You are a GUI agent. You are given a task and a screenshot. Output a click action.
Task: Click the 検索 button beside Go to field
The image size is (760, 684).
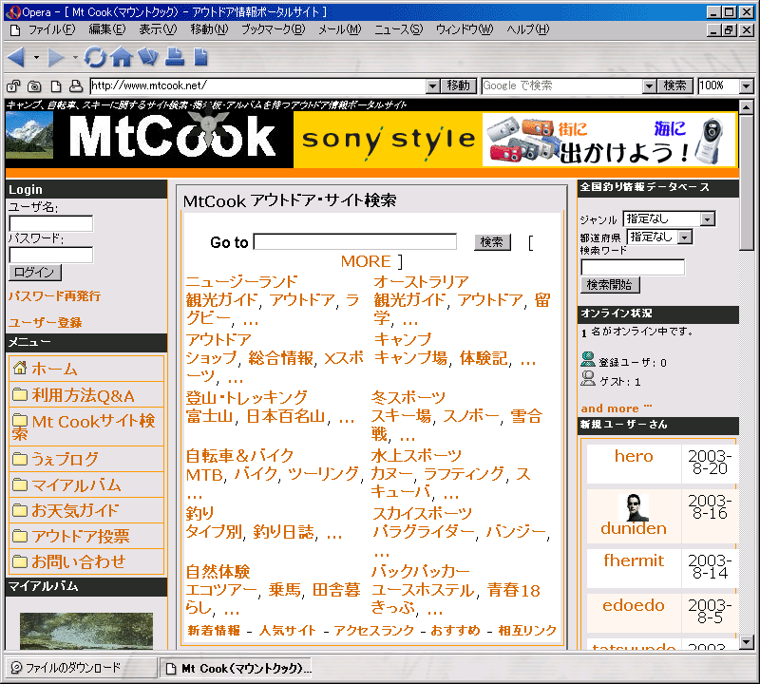(x=492, y=242)
